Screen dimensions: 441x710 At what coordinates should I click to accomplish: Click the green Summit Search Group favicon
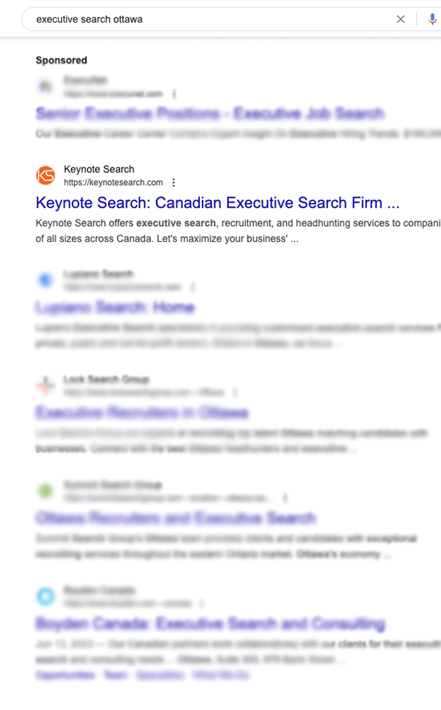[x=46, y=491]
